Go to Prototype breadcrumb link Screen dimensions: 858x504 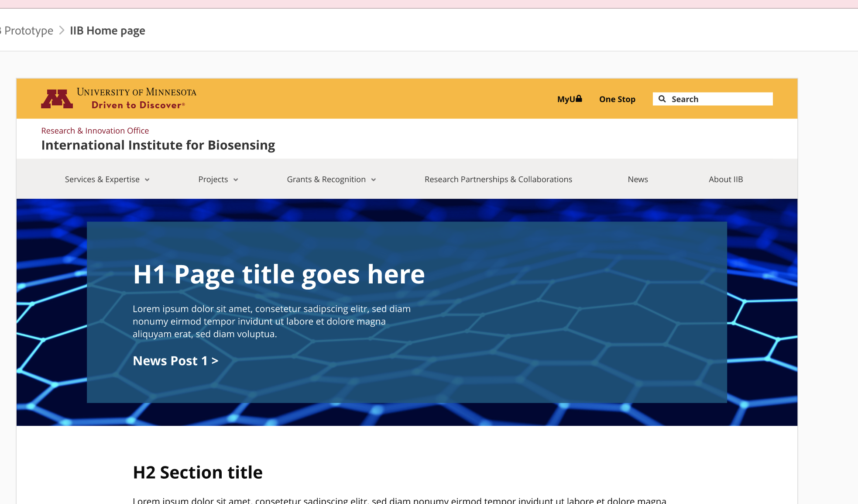click(x=28, y=31)
